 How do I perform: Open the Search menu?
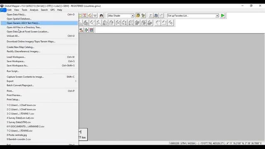(x=44, y=10)
